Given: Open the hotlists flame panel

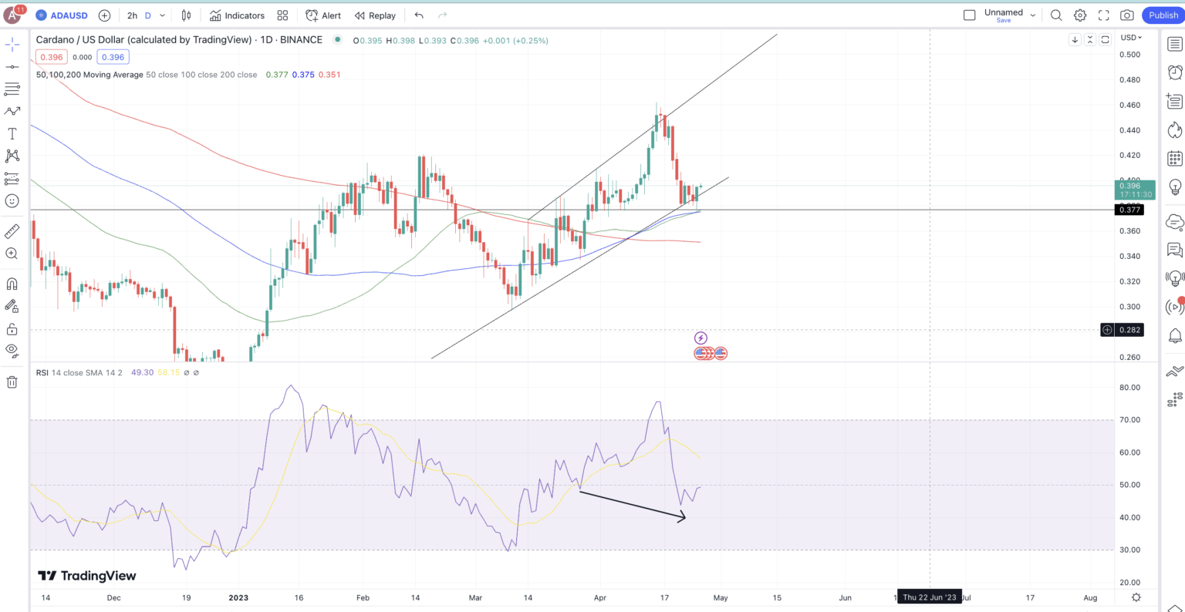Looking at the screenshot, I should tap(1174, 129).
